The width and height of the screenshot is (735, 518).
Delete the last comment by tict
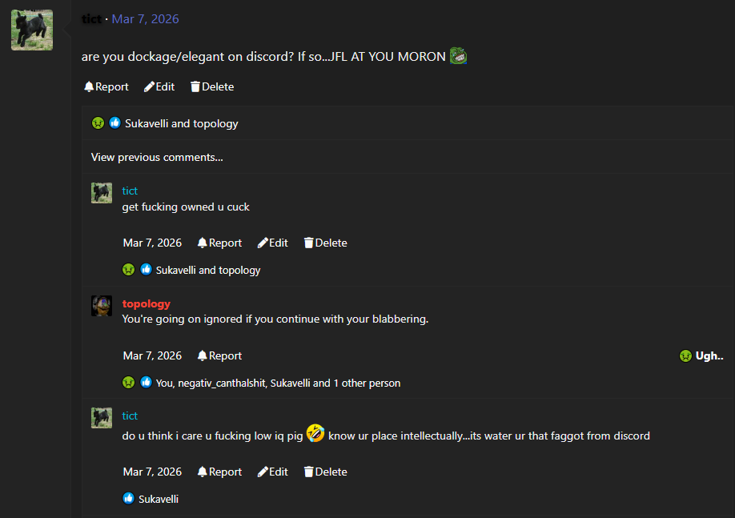coord(326,472)
